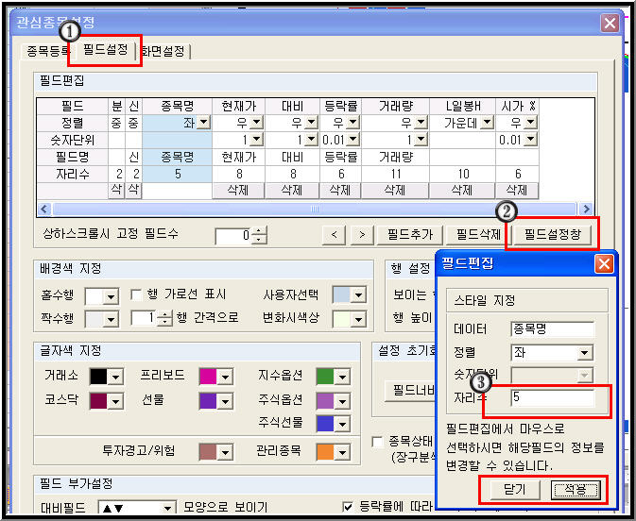Increase the fixed field count spinner
636x521 pixels.
point(260,231)
